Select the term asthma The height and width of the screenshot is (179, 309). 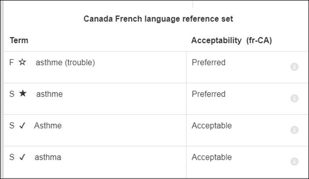pos(48,157)
